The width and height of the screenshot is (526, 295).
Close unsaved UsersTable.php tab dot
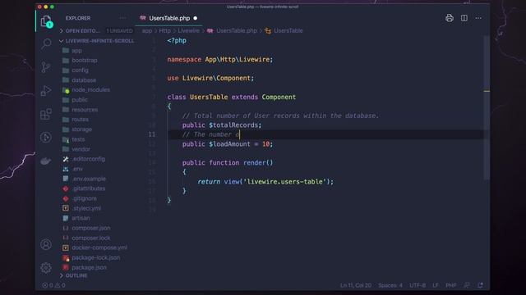pyautogui.click(x=196, y=18)
